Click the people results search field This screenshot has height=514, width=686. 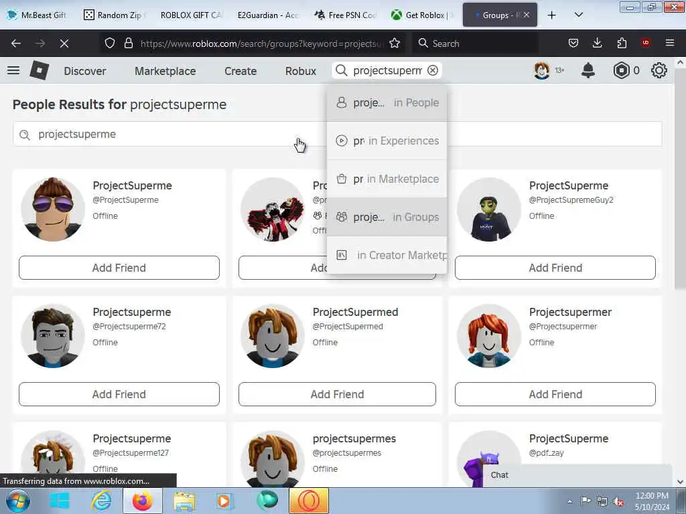[338, 134]
